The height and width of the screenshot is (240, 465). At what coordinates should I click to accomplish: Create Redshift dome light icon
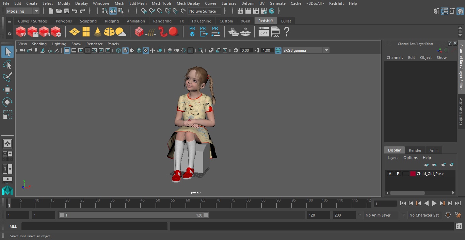[x=109, y=32]
